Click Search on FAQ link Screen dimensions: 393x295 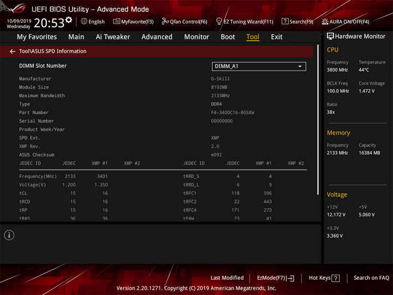[x=371, y=278]
